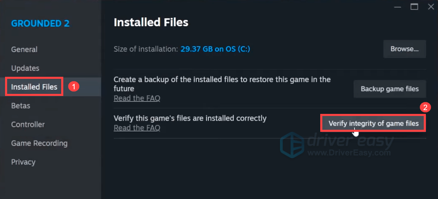The height and width of the screenshot is (199, 438).
Task: Switch to the Updates tab
Action: [25, 68]
